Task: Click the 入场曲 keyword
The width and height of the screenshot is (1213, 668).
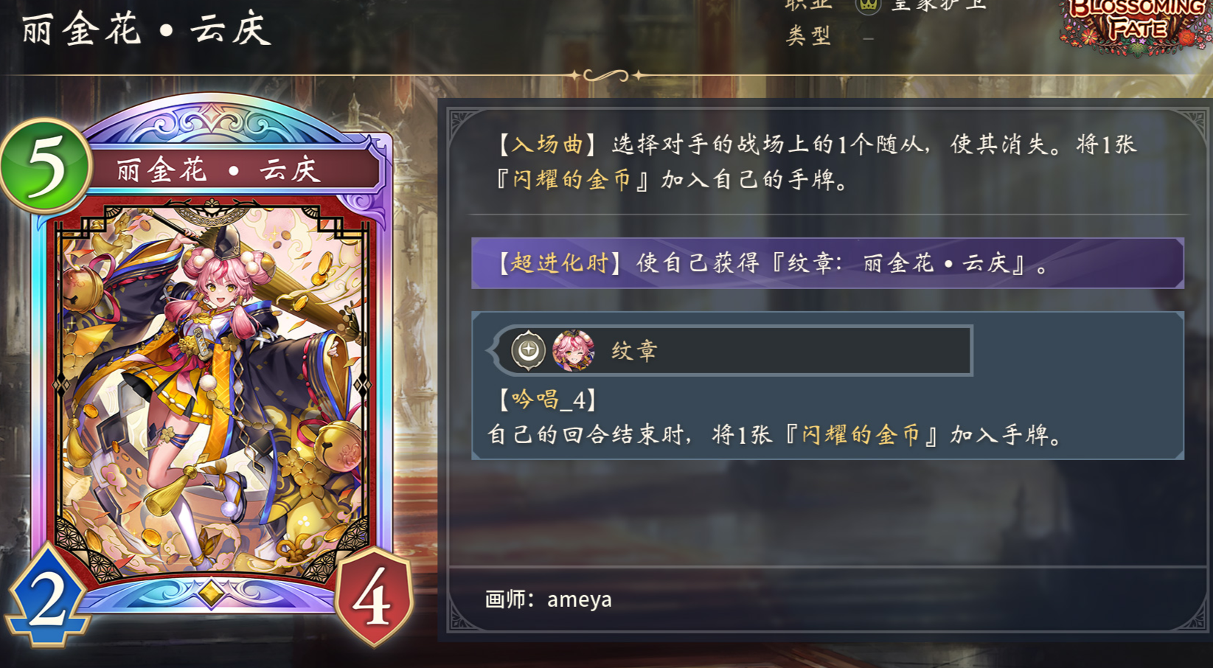Action: (548, 145)
